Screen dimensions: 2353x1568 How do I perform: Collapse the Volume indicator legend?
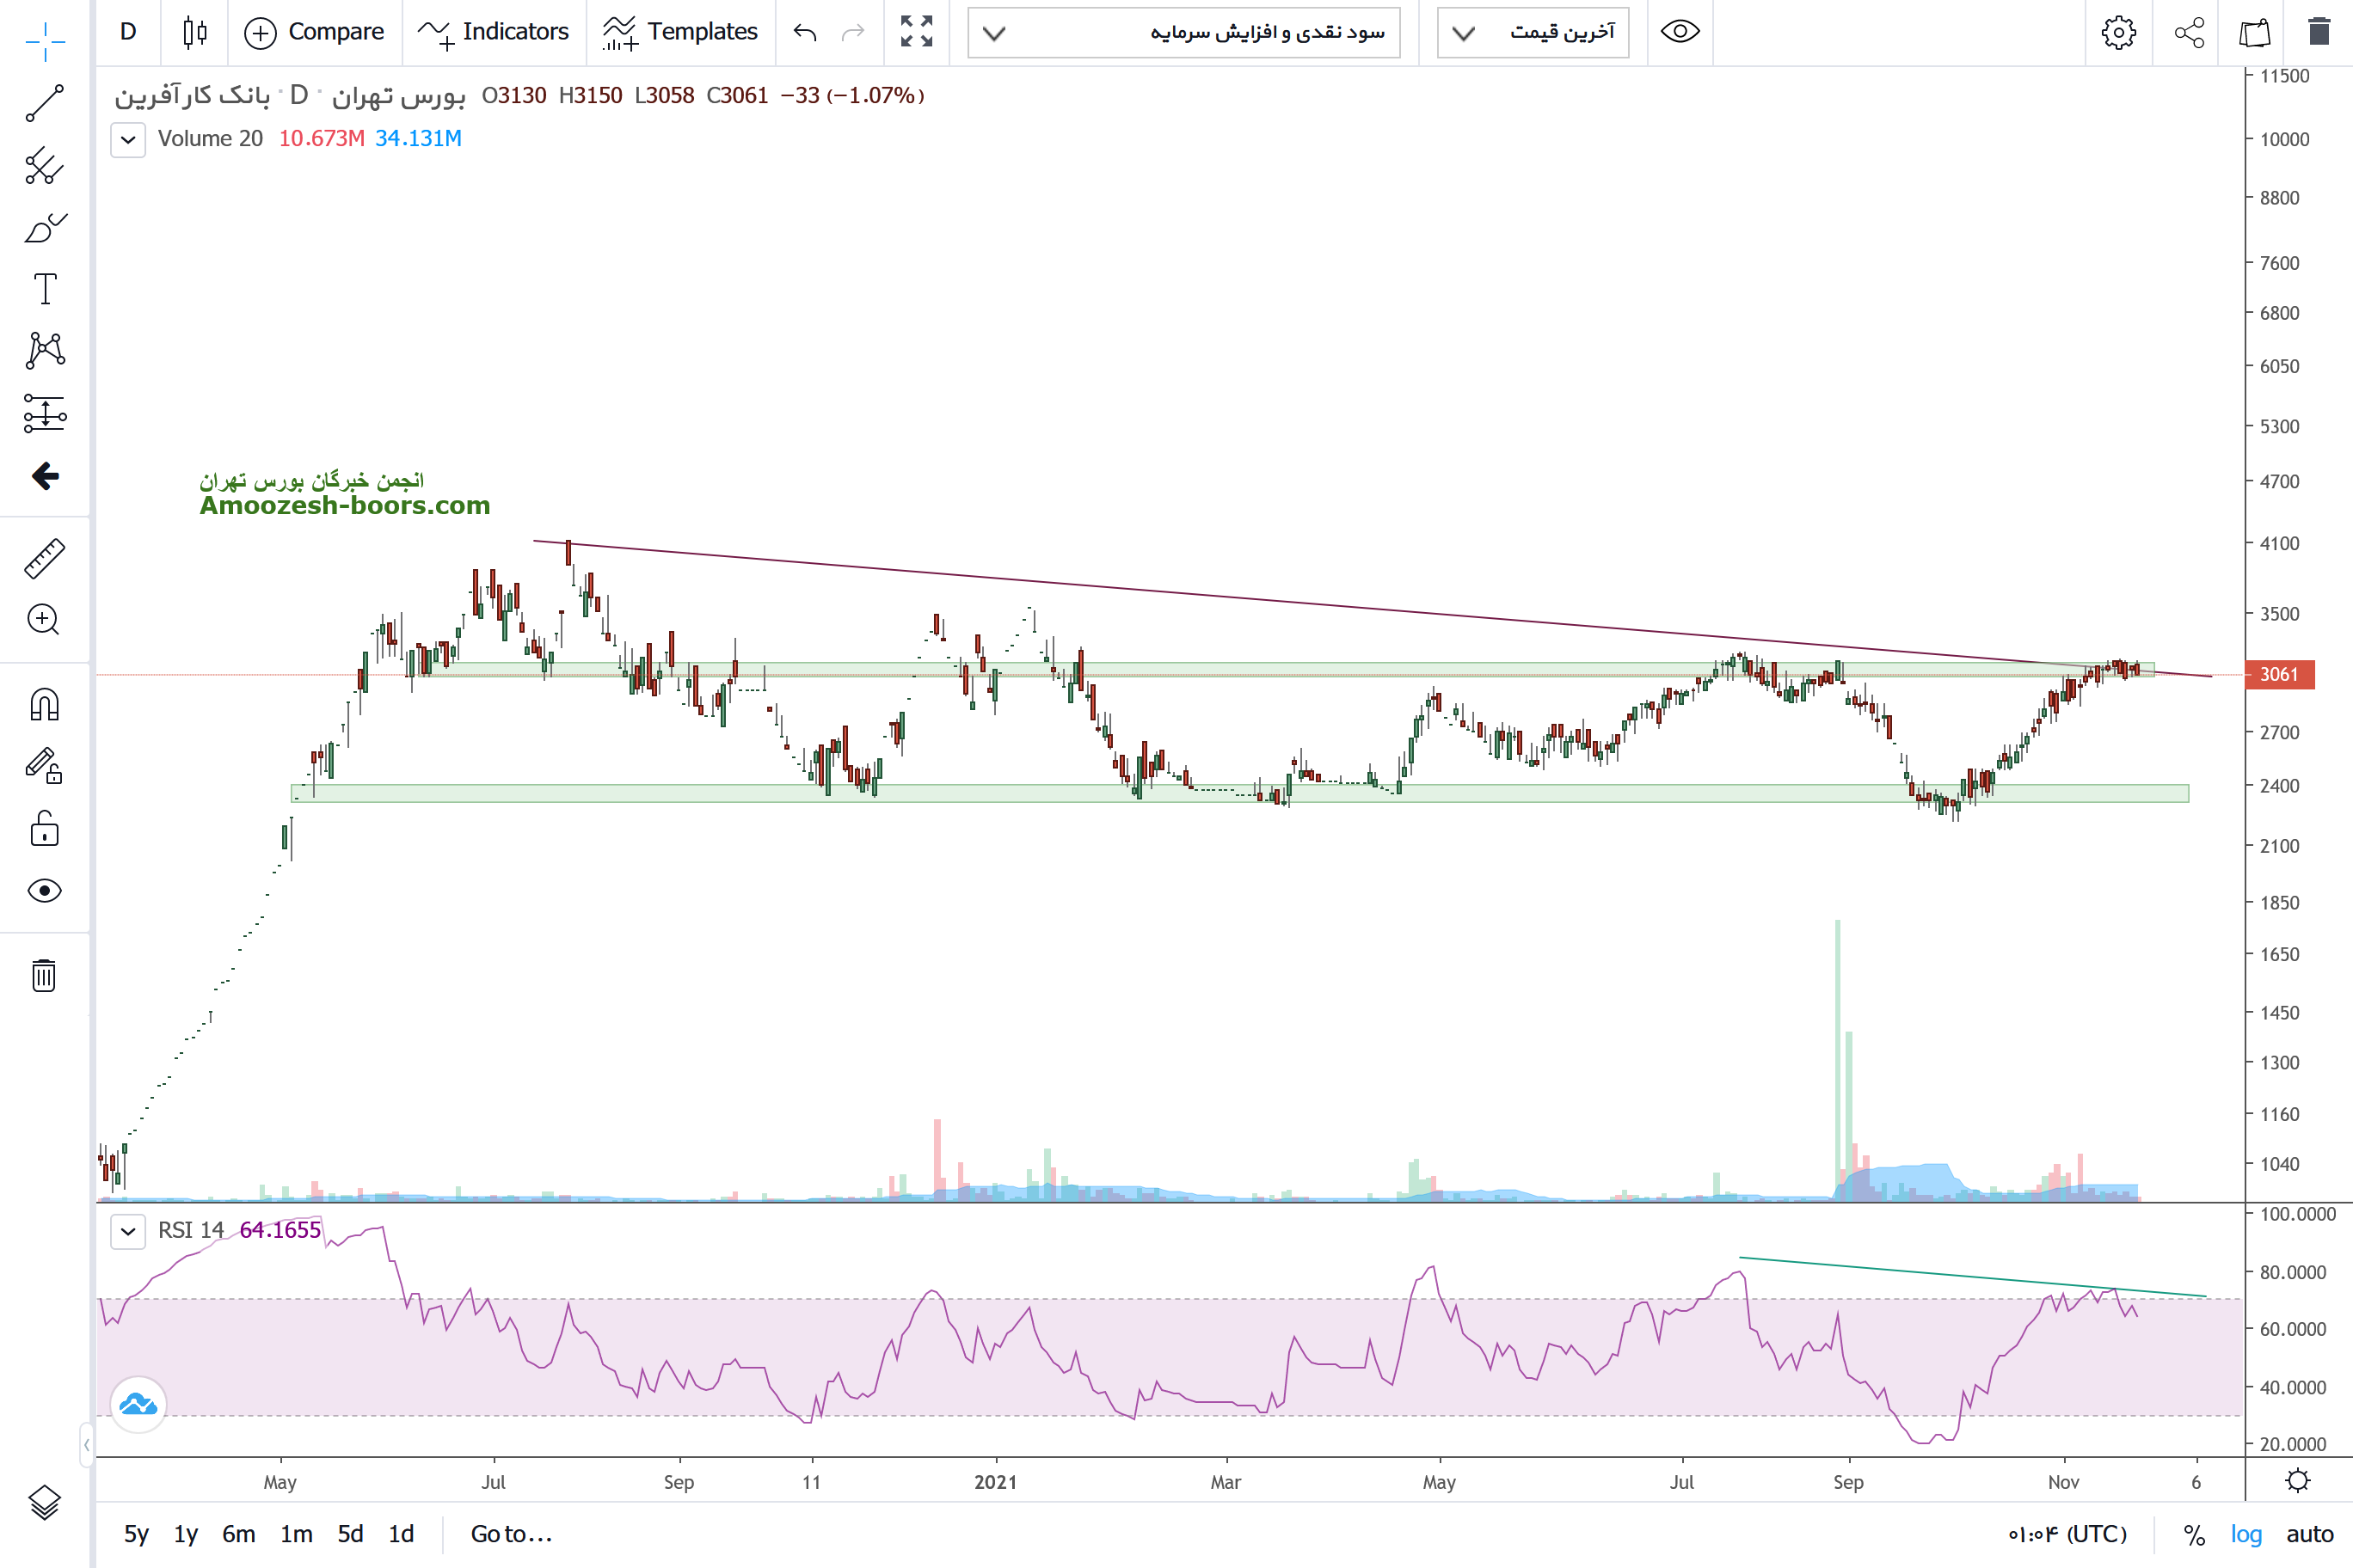pos(128,139)
